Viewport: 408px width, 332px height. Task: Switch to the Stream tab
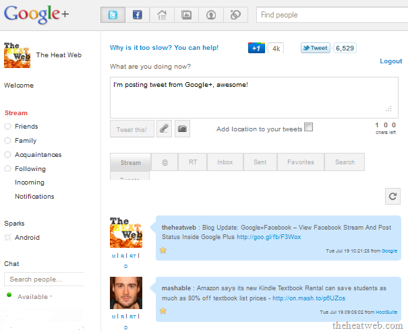click(x=131, y=162)
